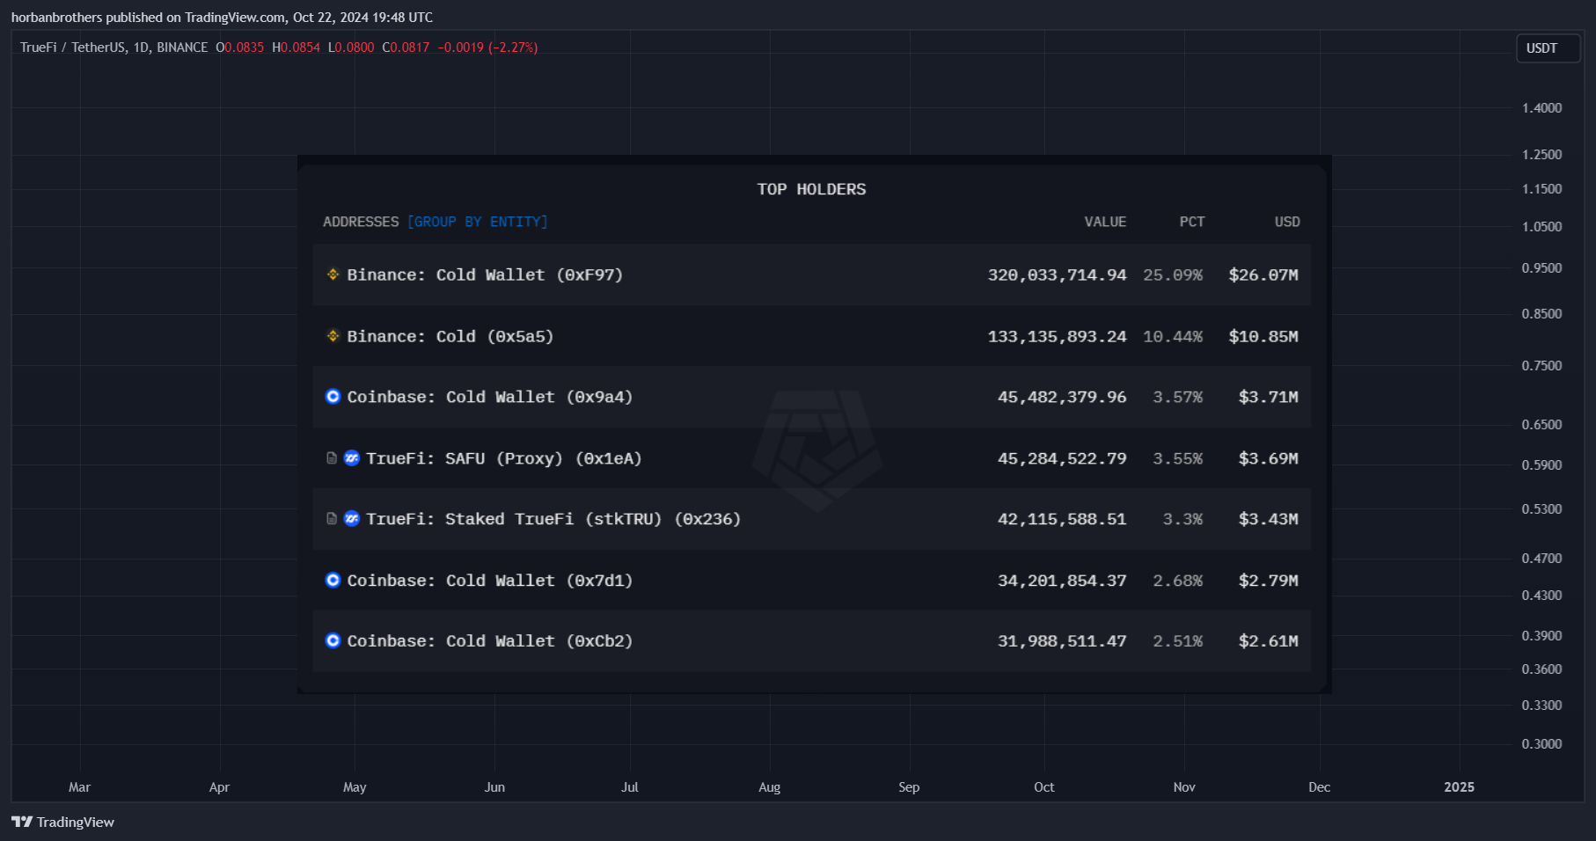Select the value 45,284,522.79
The width and height of the screenshot is (1596, 841).
tap(1062, 459)
